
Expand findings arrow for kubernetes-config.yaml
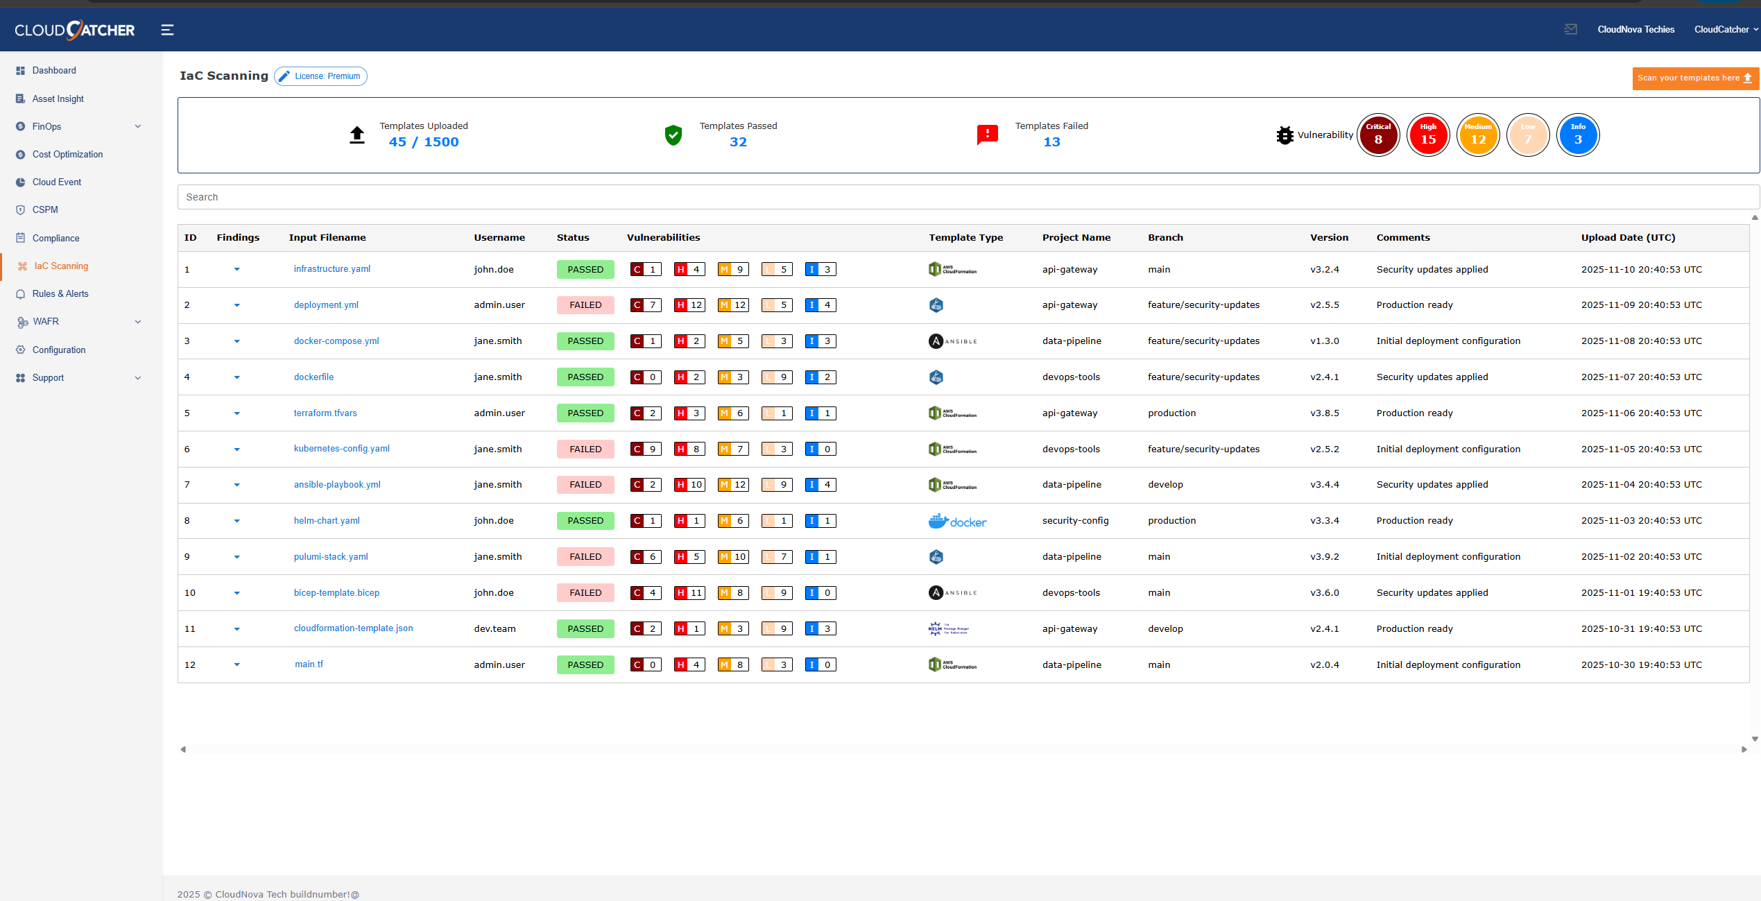(x=237, y=449)
